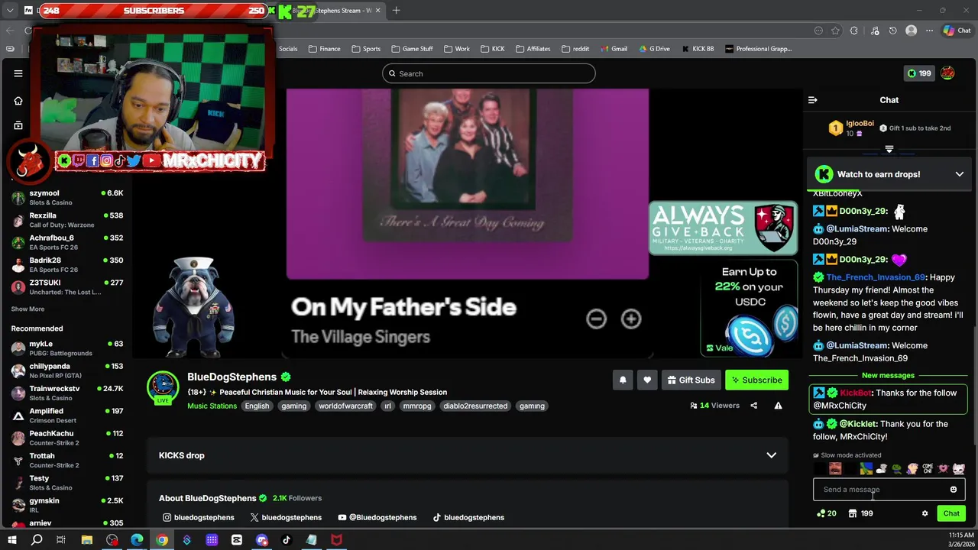This screenshot has height=550, width=978.
Task: Click the Gift Subs button
Action: pos(691,380)
